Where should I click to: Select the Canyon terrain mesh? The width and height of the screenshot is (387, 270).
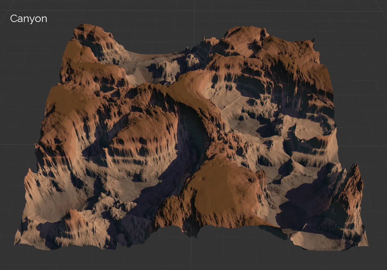tap(186, 133)
